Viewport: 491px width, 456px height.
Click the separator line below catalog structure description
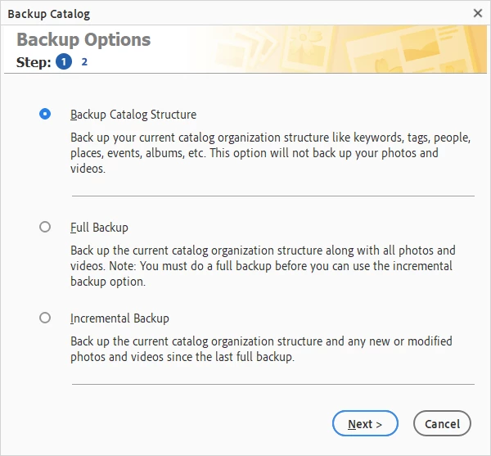[x=273, y=196]
